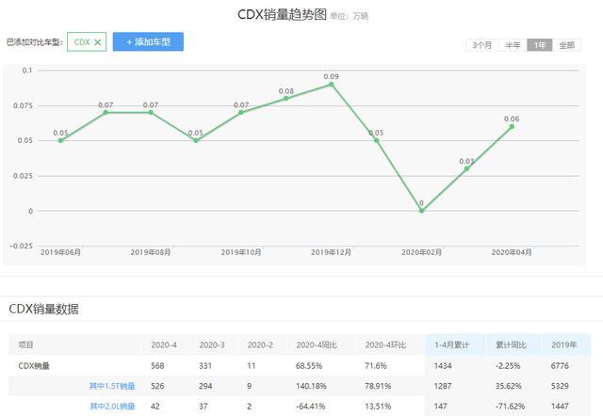This screenshot has height=416, width=603.
Task: Click the CDX销量 row label
Action: coord(34,366)
